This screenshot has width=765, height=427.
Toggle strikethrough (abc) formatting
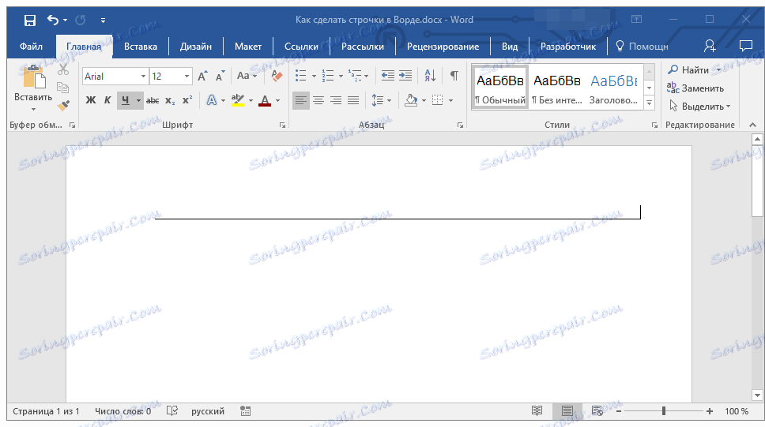coord(153,100)
